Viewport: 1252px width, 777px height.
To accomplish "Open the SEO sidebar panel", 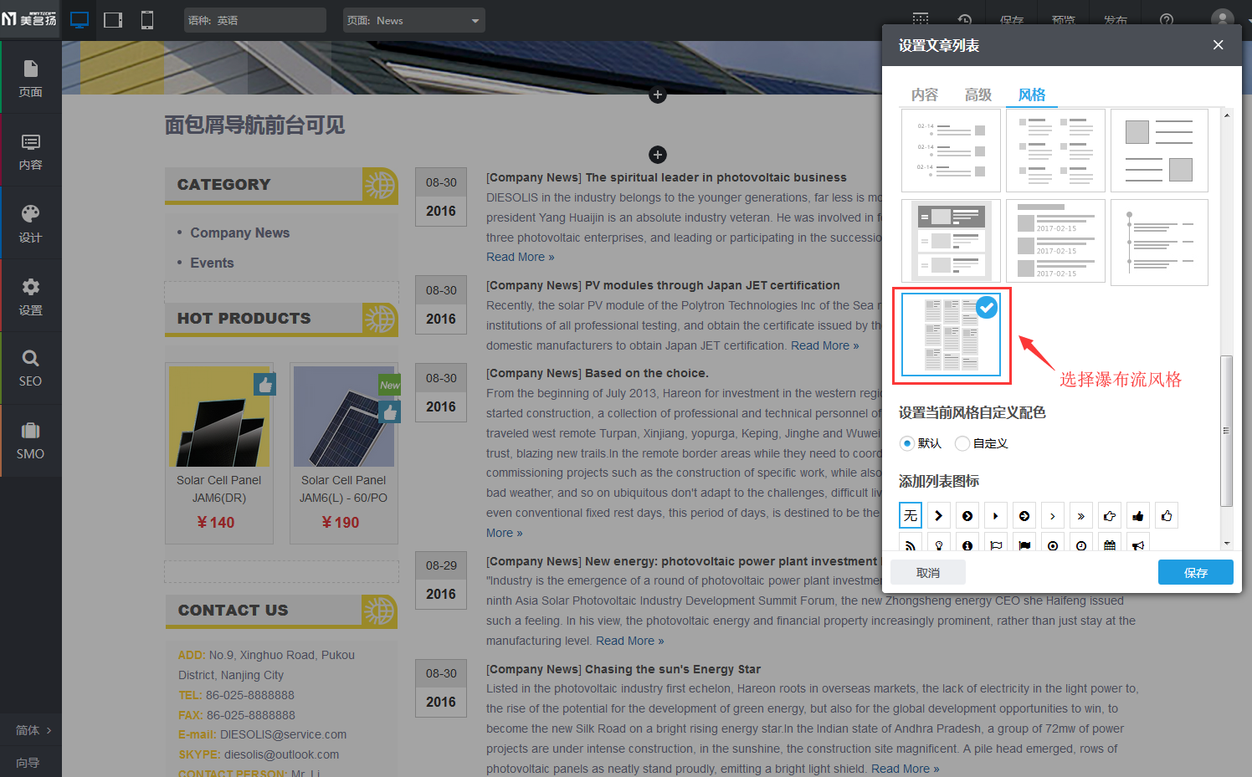I will click(30, 368).
